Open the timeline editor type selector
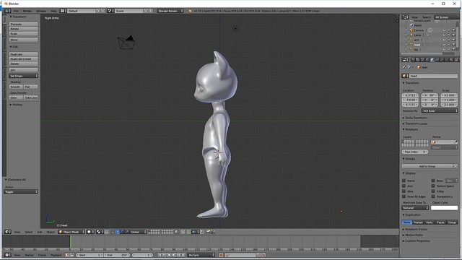462x260 pixels. coord(8,255)
